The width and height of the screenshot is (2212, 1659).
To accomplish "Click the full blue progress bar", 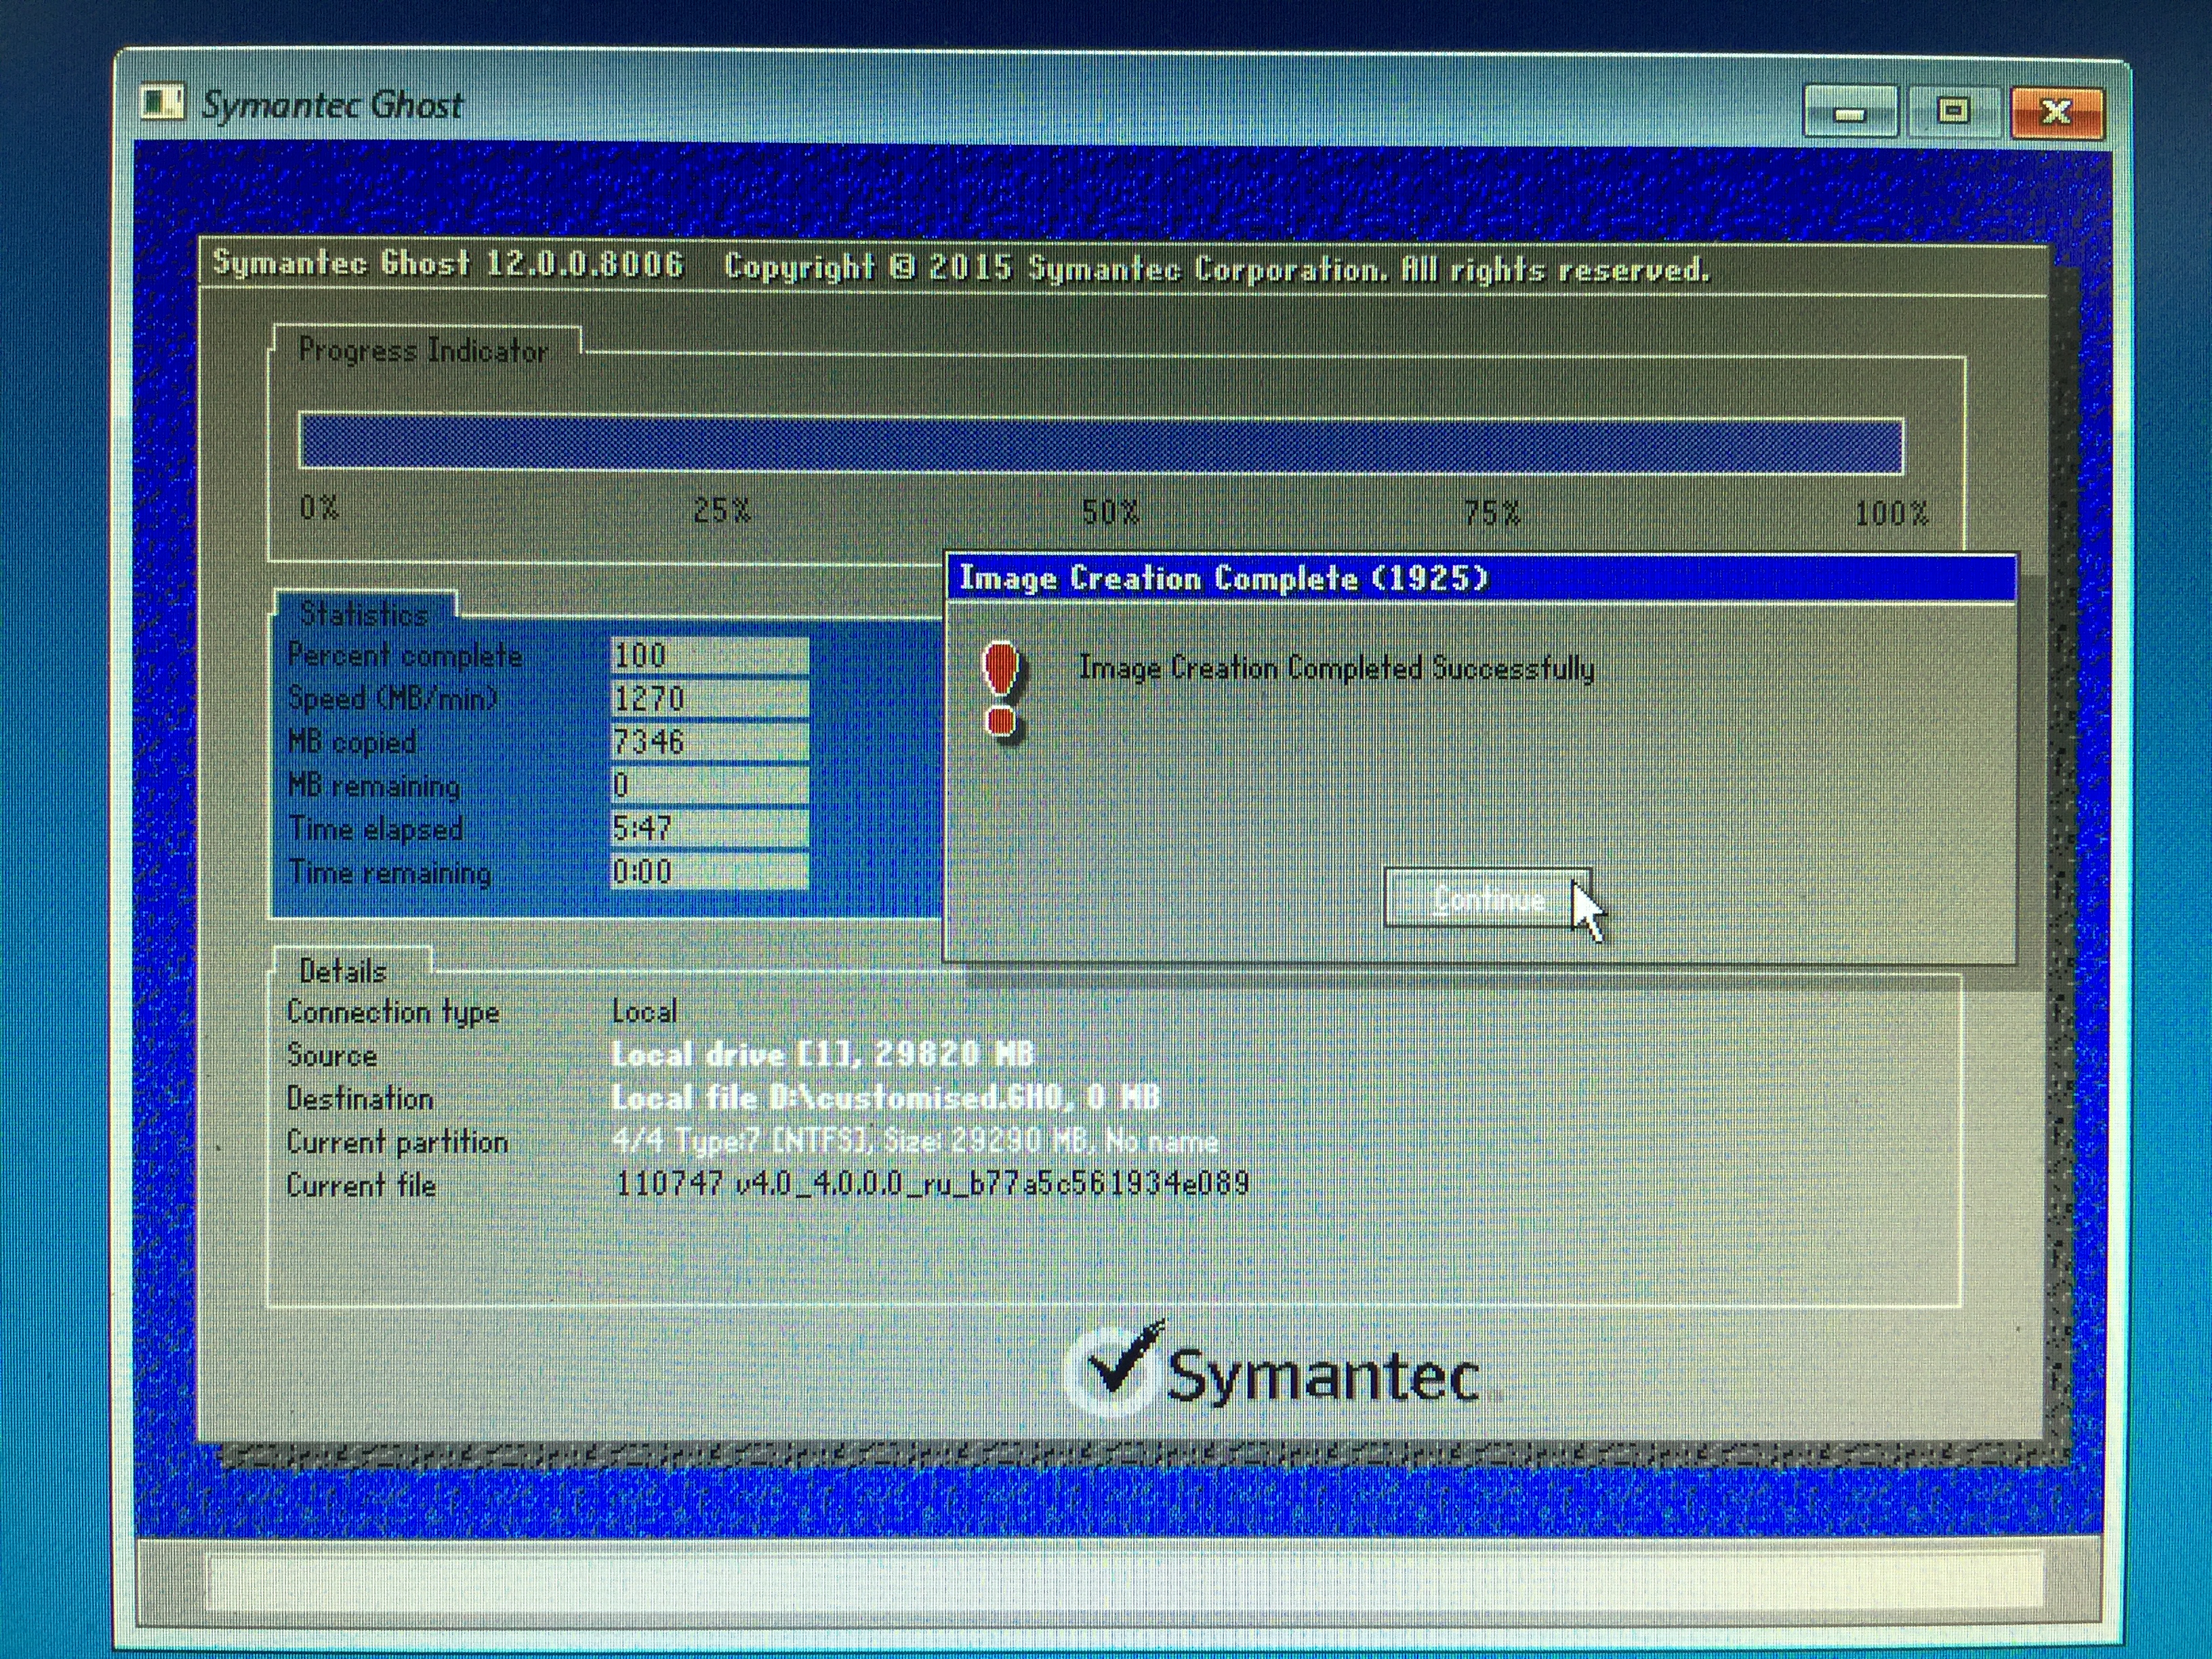I will pos(1100,445).
